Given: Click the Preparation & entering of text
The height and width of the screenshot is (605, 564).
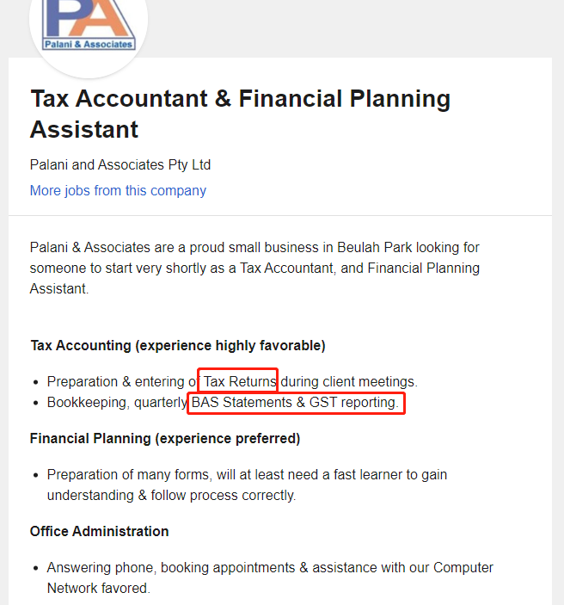Looking at the screenshot, I should pos(122,381).
